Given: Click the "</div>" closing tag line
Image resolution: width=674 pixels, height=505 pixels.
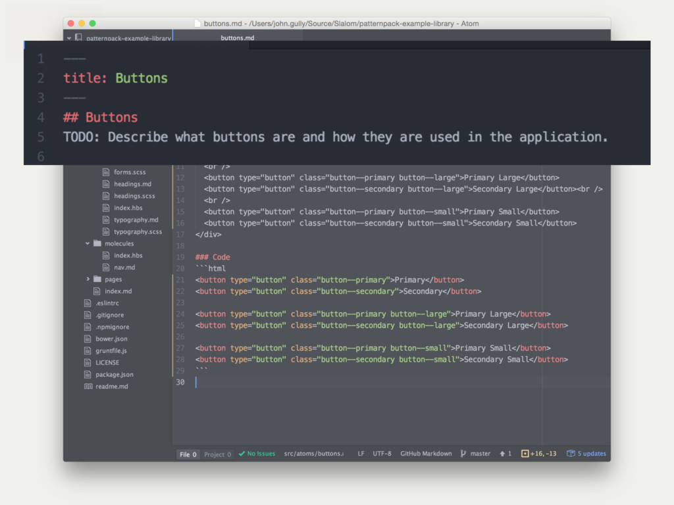Looking at the screenshot, I should point(209,235).
